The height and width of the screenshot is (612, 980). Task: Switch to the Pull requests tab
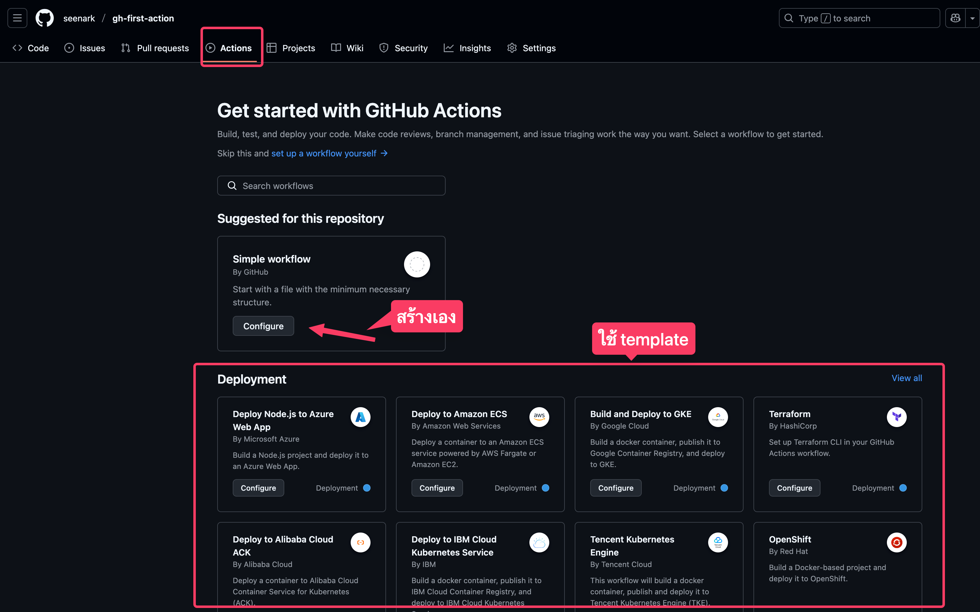(x=155, y=48)
